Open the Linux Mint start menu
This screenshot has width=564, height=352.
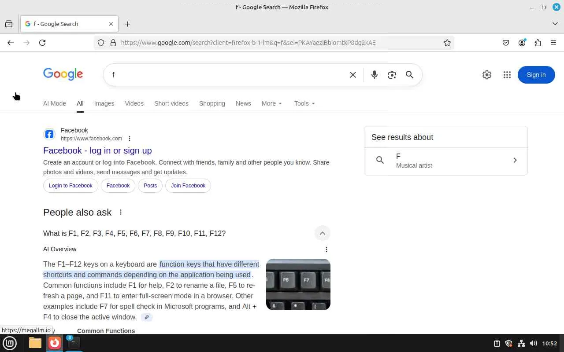point(10,343)
